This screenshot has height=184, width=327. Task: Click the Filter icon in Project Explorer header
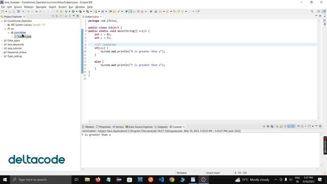coord(61,16)
